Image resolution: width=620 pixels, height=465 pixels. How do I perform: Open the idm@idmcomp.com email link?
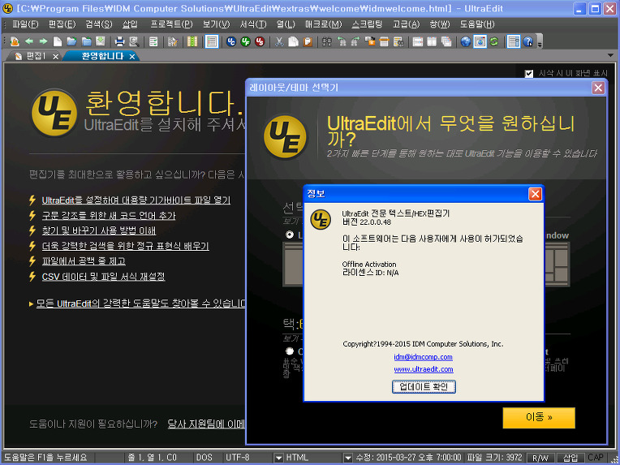(x=423, y=356)
